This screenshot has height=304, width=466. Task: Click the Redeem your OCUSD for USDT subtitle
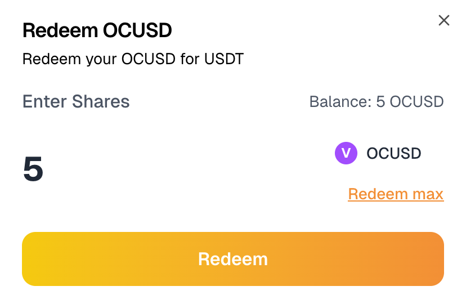pyautogui.click(x=133, y=59)
